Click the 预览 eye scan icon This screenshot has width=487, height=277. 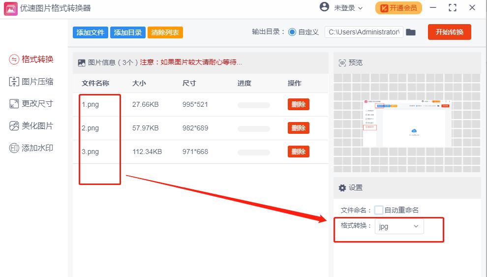[x=342, y=62]
